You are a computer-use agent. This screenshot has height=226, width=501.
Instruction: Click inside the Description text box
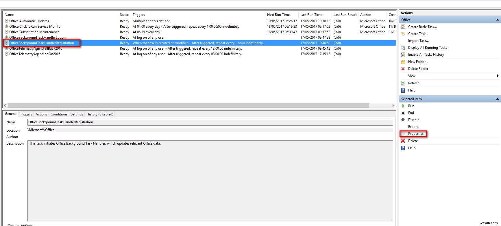pos(210,181)
